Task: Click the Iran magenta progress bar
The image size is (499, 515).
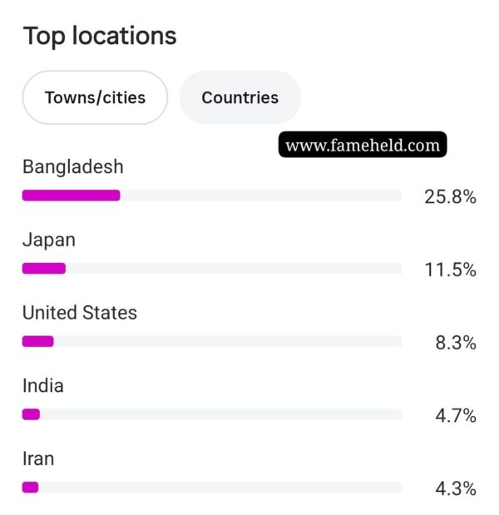Action: [x=31, y=487]
